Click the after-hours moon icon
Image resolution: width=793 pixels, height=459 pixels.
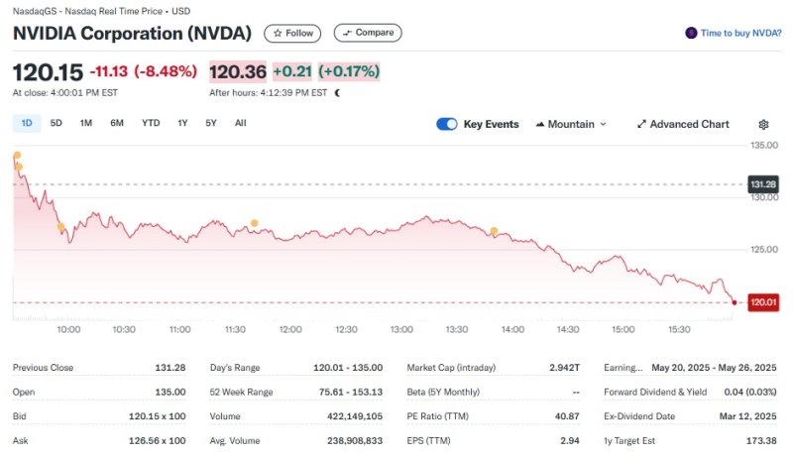coord(337,93)
